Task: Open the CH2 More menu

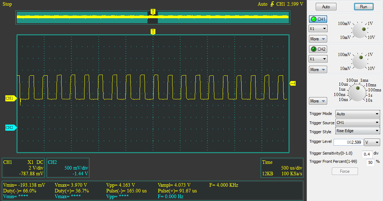Action: point(318,69)
